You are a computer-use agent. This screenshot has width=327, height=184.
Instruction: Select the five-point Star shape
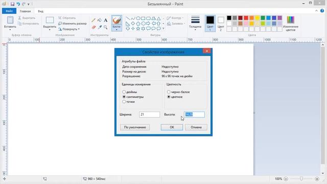tap(138, 29)
